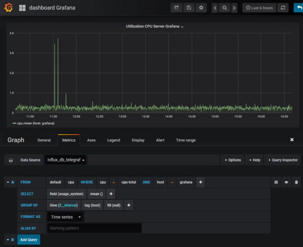Add a SELECT function with plus
Screen dimensions: 303x247
tap(111, 194)
